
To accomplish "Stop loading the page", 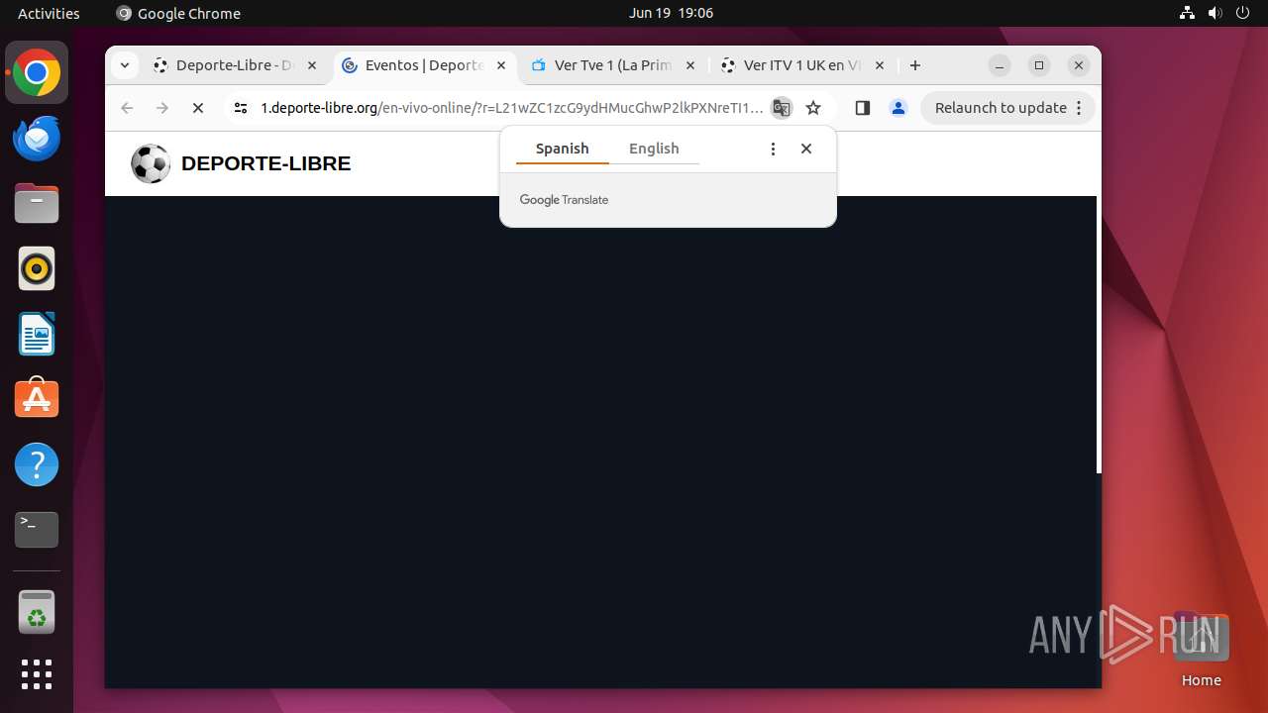I will pyautogui.click(x=198, y=108).
